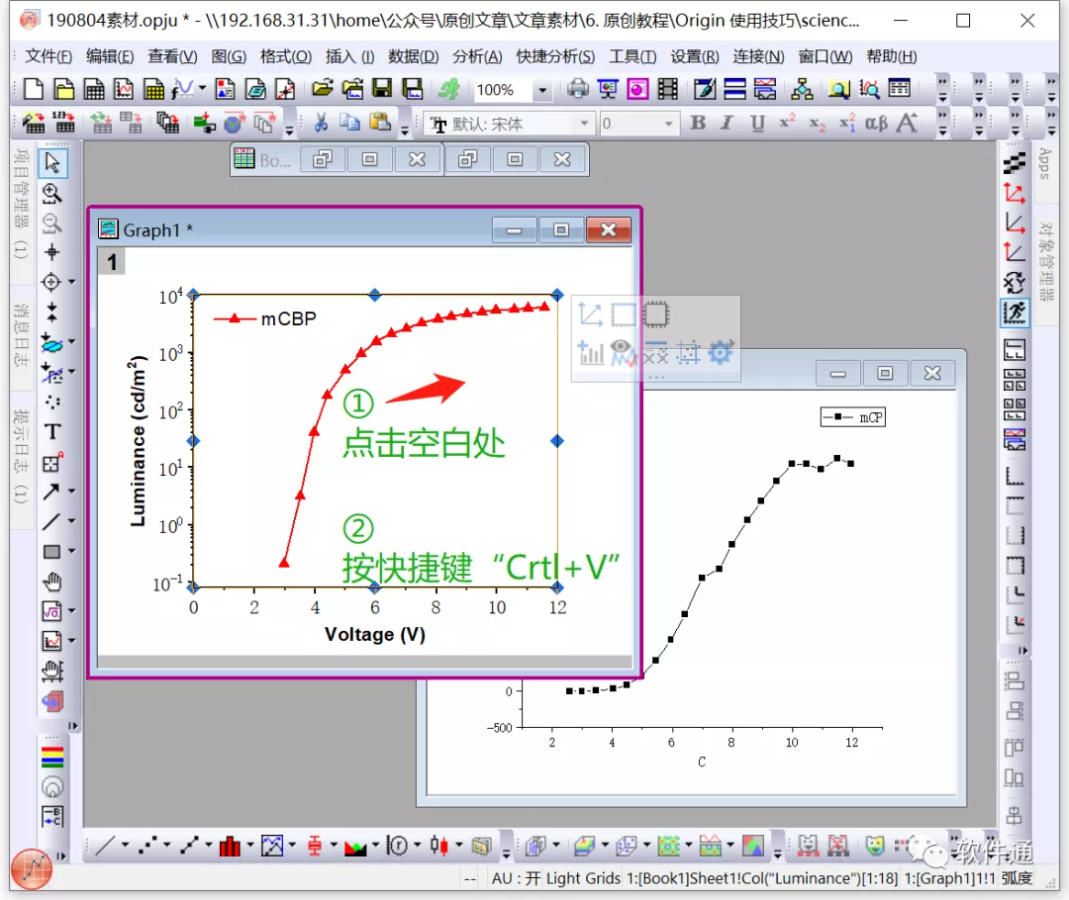The height and width of the screenshot is (900, 1069).
Task: Open the 文件(F) menu
Action: click(49, 56)
